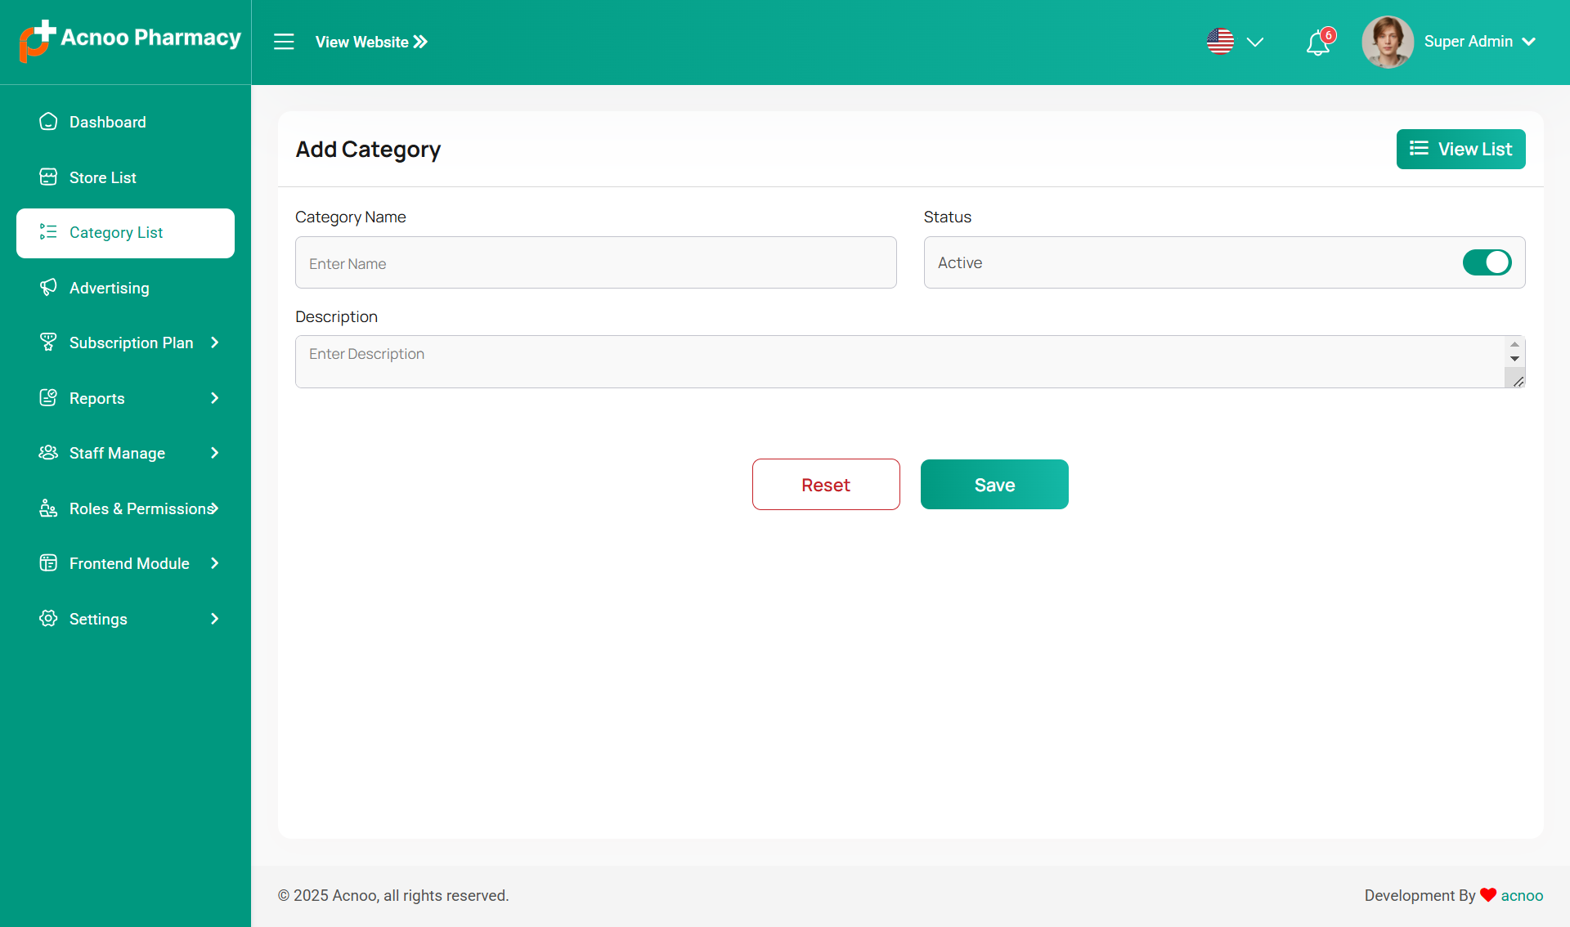Open Frontend Module menu item

(129, 563)
